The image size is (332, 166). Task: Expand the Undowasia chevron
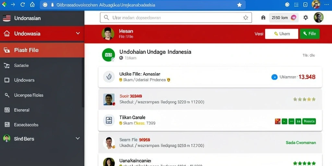(x=78, y=33)
